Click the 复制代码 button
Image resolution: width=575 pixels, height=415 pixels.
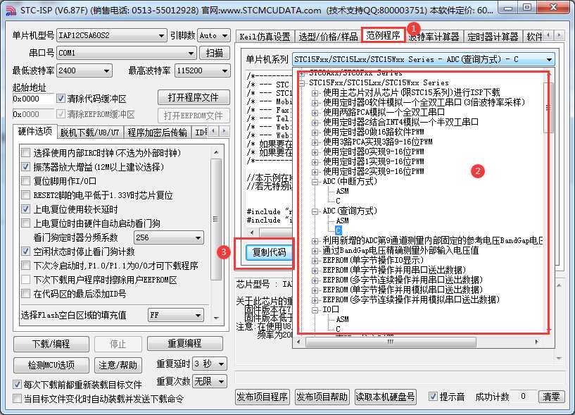269,252
